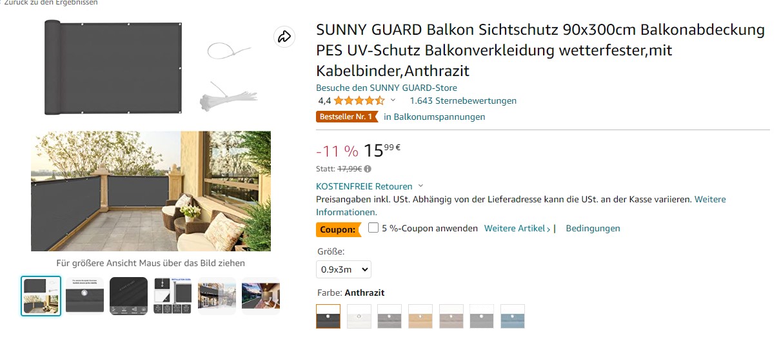Screen dimensions: 779x337
Task: Click the share arrow icon
Action: [x=284, y=37]
